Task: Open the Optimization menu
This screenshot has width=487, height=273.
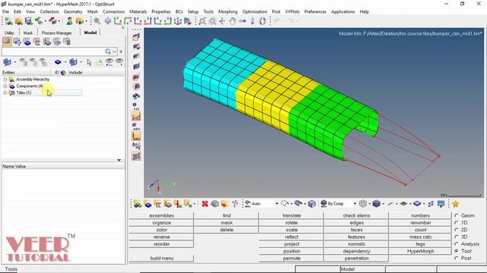Action: (x=254, y=11)
